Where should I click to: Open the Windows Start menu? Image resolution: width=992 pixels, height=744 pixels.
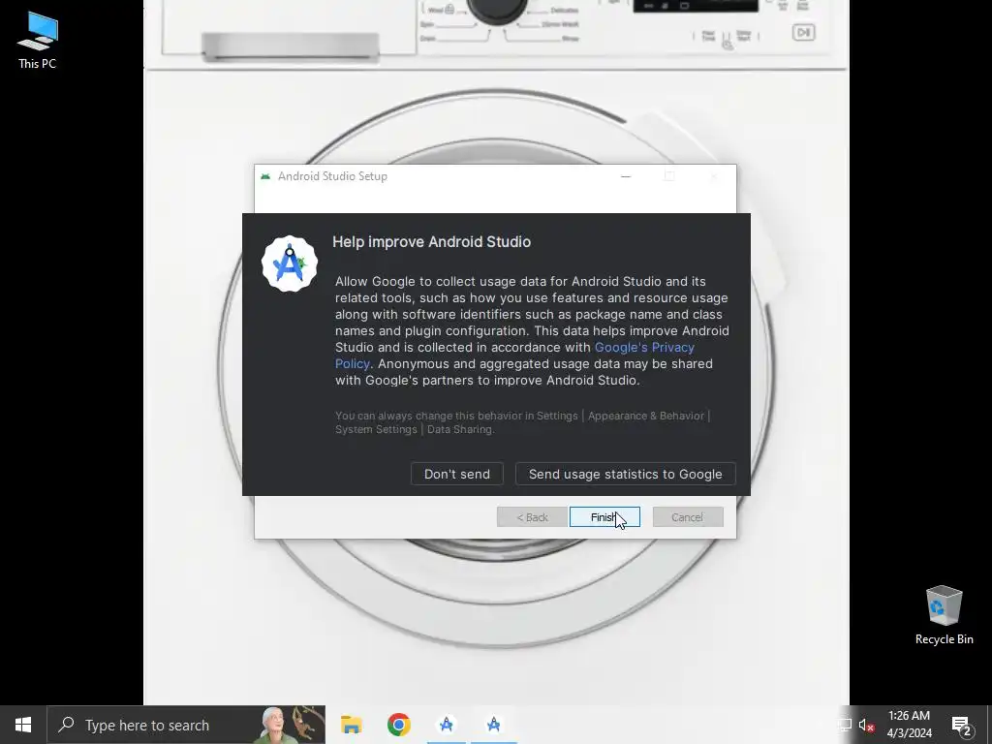point(23,725)
